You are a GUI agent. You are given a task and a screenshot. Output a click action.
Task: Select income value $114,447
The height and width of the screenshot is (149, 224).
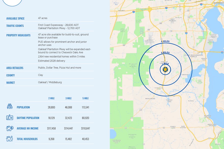[x=68, y=128]
